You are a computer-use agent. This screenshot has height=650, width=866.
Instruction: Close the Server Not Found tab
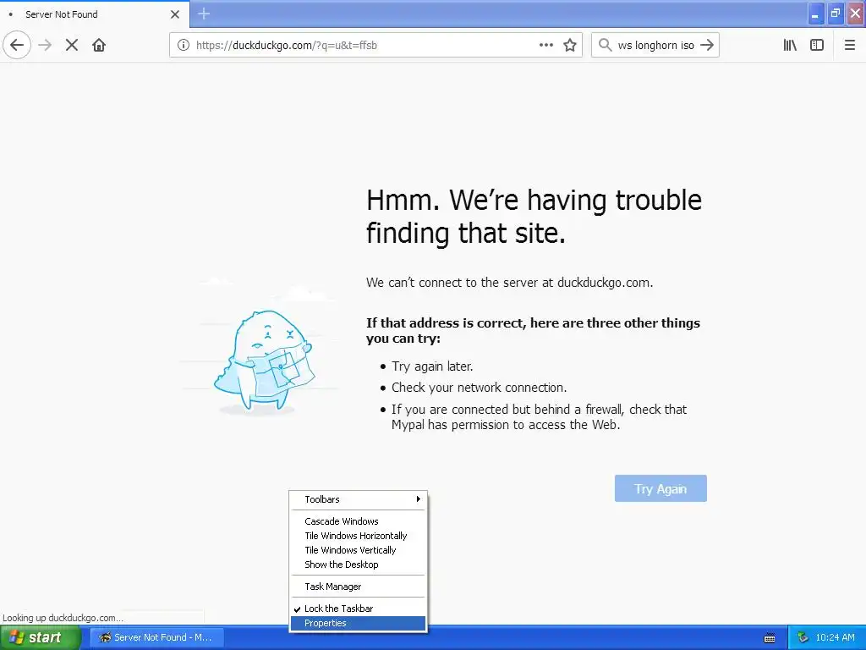(175, 14)
